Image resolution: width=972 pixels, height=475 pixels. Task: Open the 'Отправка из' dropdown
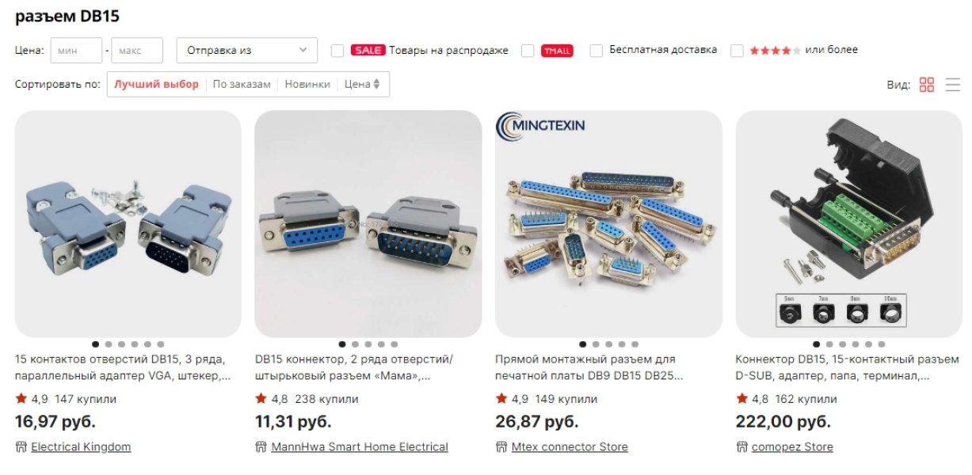[246, 50]
